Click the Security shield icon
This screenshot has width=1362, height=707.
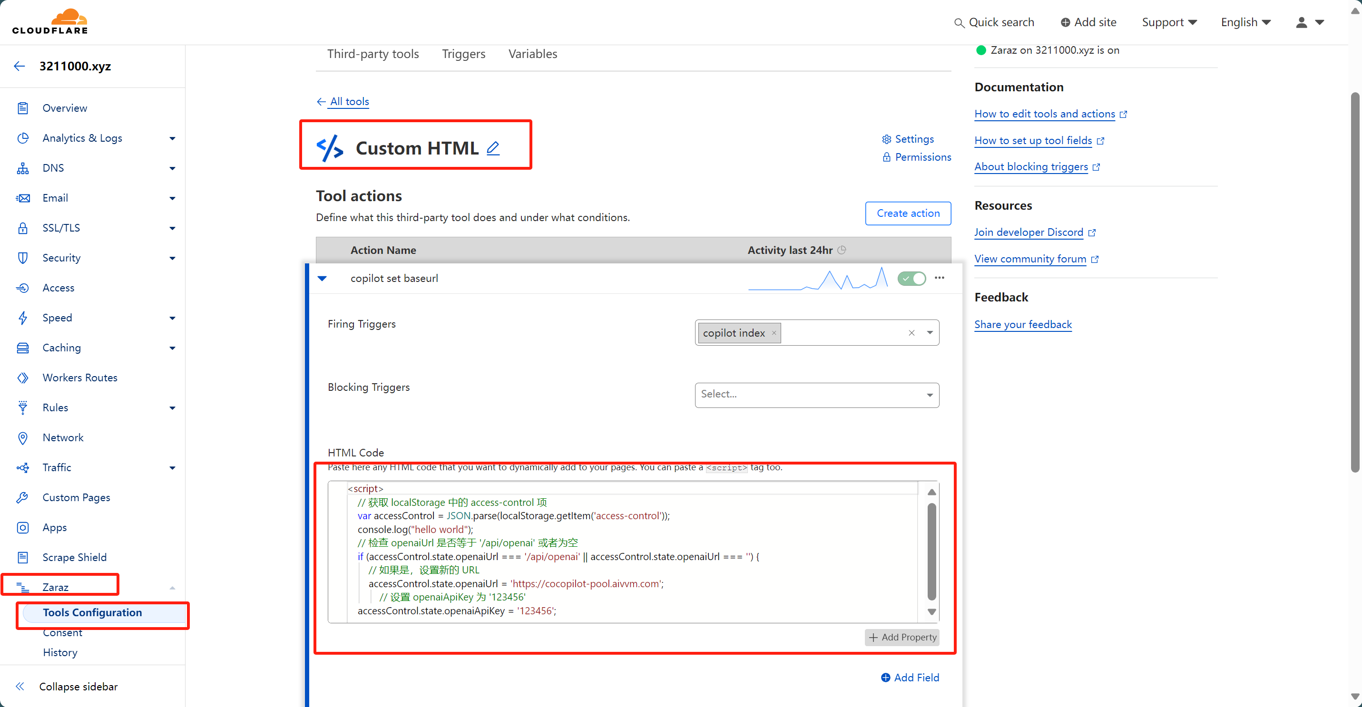tap(23, 258)
